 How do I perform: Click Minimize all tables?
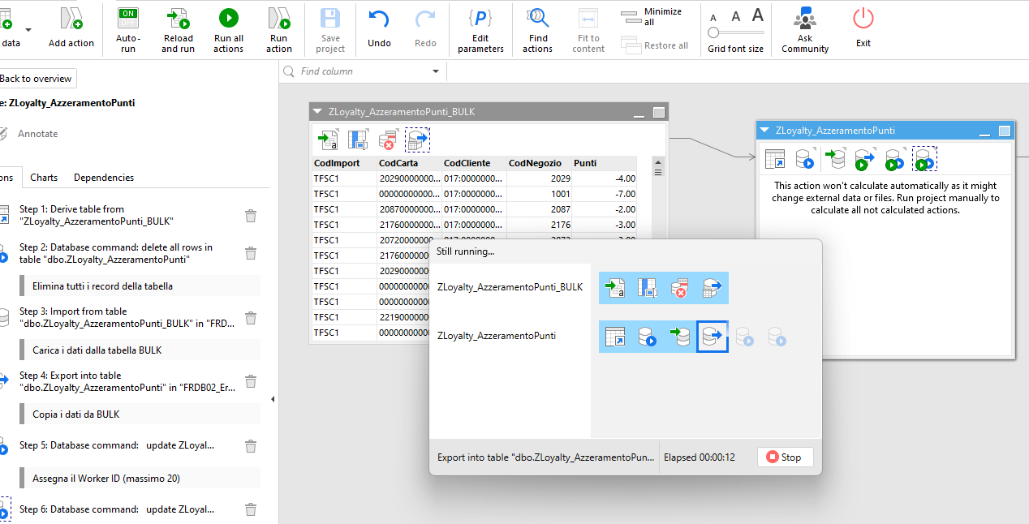(x=652, y=16)
